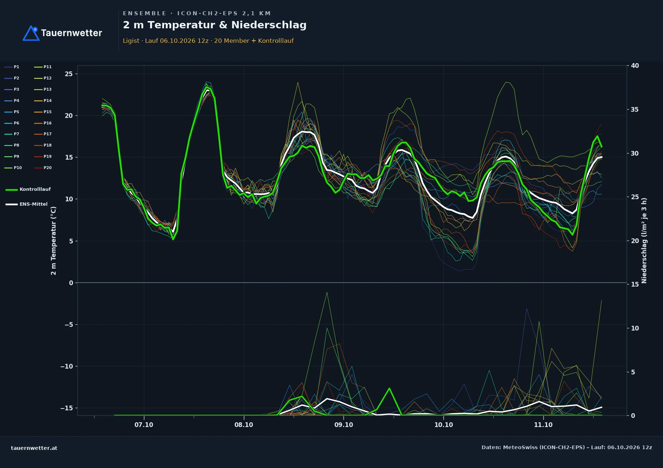Image resolution: width=663 pixels, height=468 pixels.
Task: Select the P5 legend entry
Action: 12,112
